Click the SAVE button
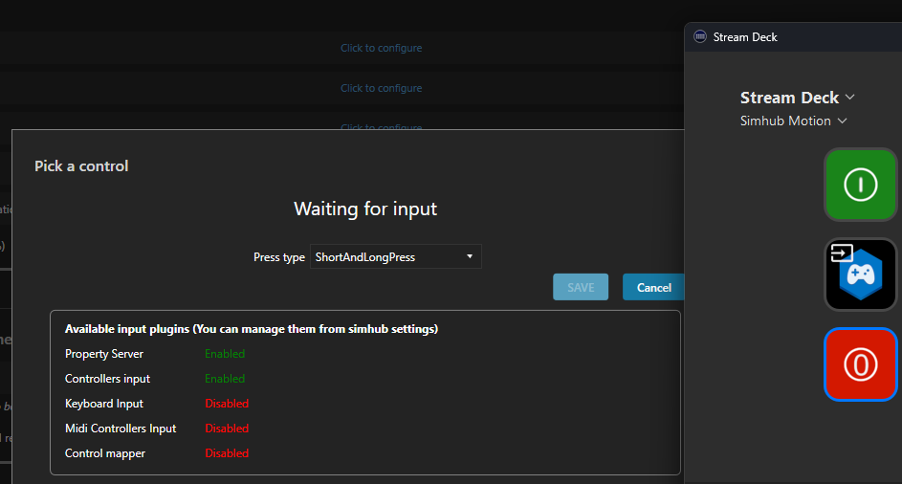902x484 pixels. (x=581, y=287)
